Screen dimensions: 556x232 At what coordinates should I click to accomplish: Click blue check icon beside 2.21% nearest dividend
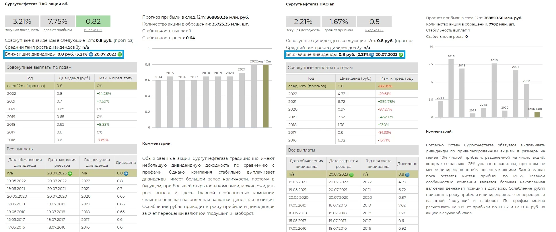(372, 55)
